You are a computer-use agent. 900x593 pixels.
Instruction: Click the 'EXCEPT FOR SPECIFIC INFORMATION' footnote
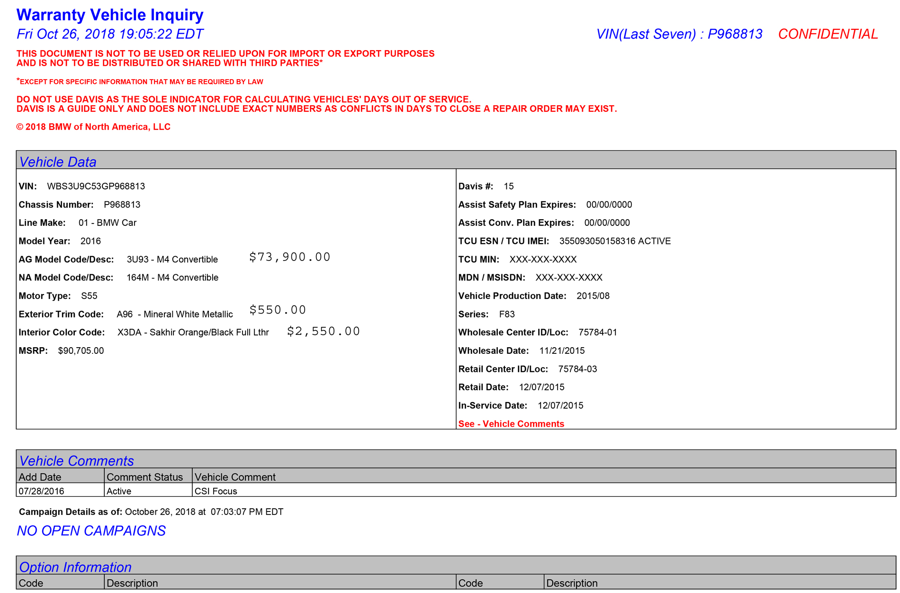click(x=140, y=81)
